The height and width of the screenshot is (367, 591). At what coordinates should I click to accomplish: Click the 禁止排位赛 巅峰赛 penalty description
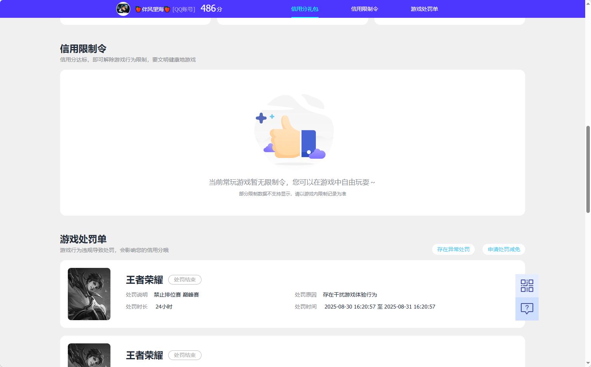[176, 294]
